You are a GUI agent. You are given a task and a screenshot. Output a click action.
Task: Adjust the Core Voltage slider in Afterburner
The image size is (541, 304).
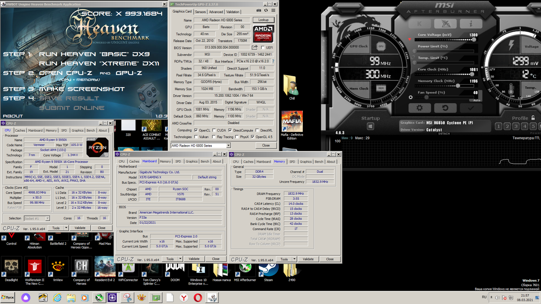click(444, 40)
